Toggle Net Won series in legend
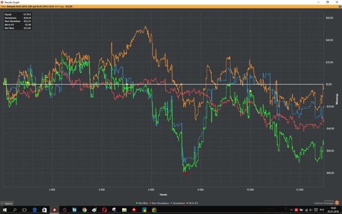The height and width of the screenshot is (214, 342). 142,203
